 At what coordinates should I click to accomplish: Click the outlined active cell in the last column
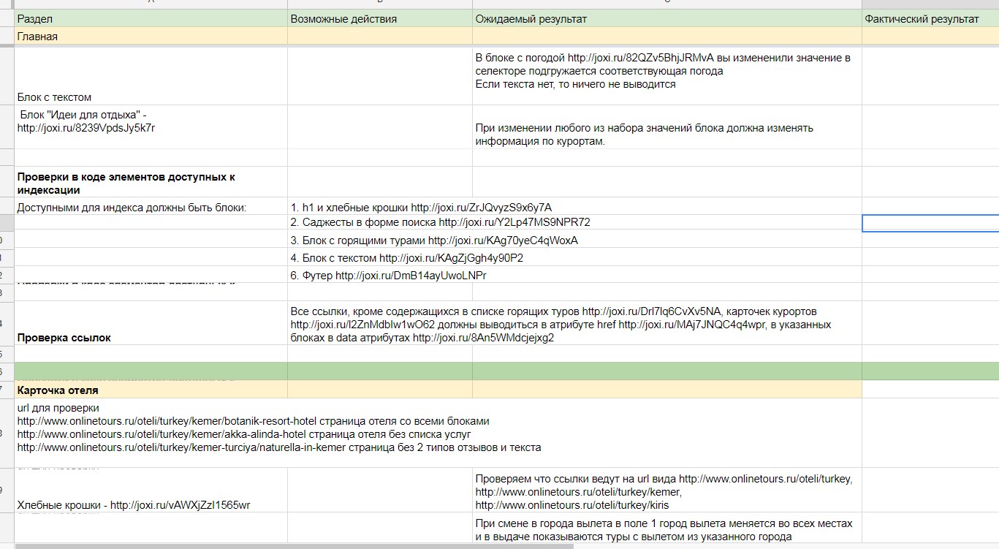pos(930,223)
